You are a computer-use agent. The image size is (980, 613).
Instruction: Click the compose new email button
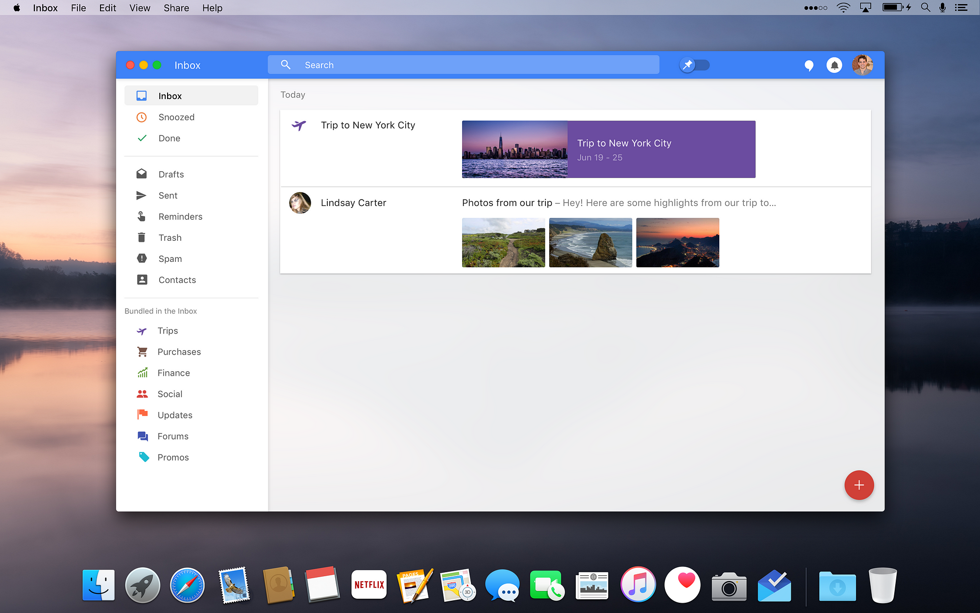coord(858,485)
